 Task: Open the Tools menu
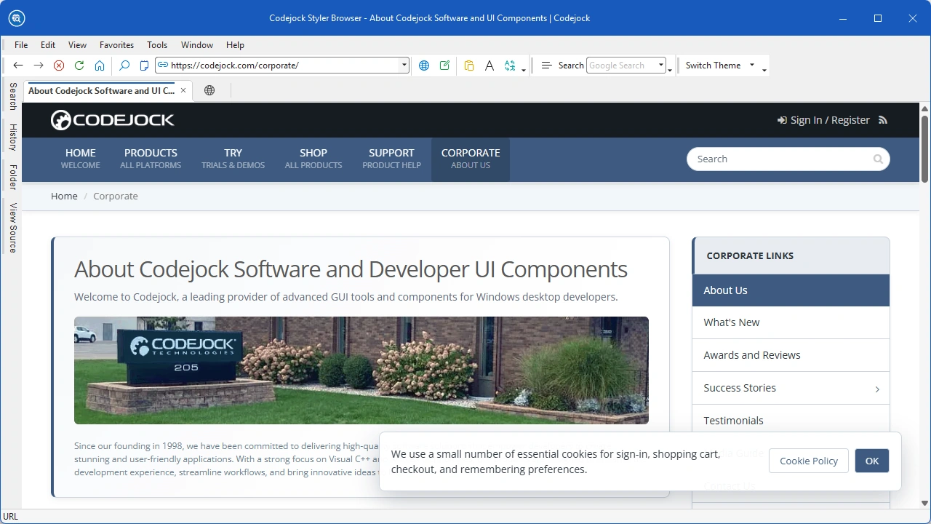[157, 45]
